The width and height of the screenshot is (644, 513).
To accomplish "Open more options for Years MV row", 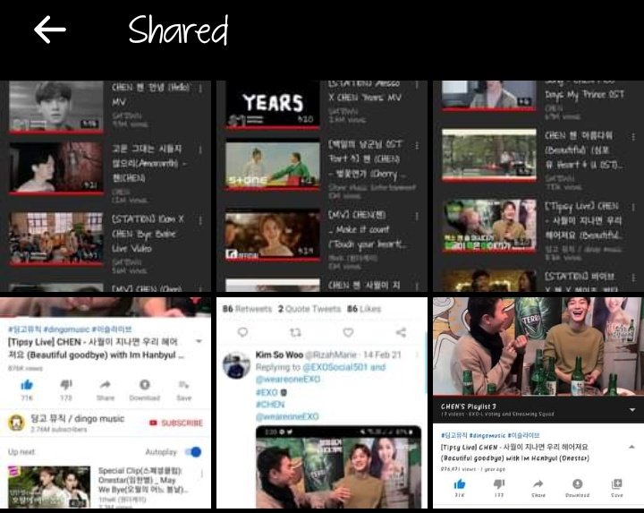I will click(417, 85).
